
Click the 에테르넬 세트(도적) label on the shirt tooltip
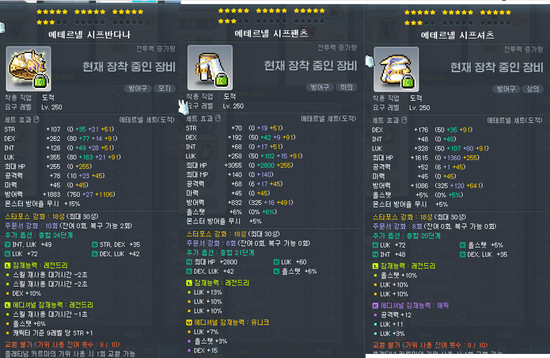pos(514,121)
